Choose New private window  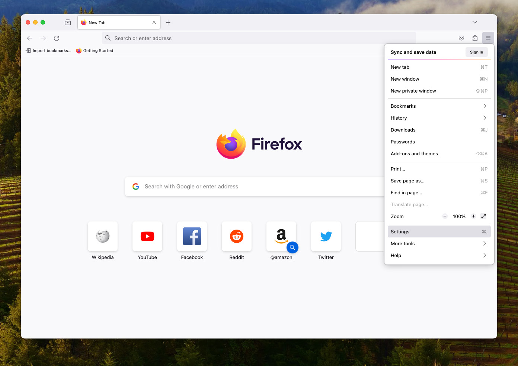(x=439, y=91)
